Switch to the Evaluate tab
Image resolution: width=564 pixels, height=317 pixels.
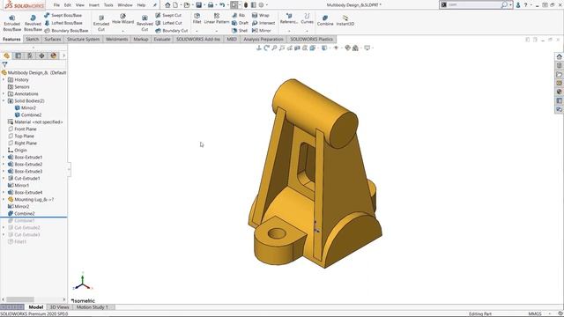[x=162, y=39]
